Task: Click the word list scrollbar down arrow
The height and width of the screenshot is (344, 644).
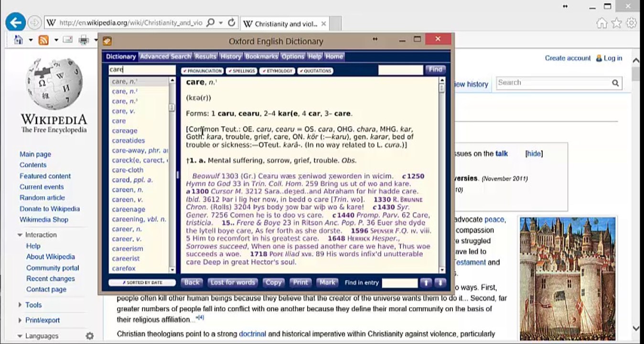Action: point(172,270)
